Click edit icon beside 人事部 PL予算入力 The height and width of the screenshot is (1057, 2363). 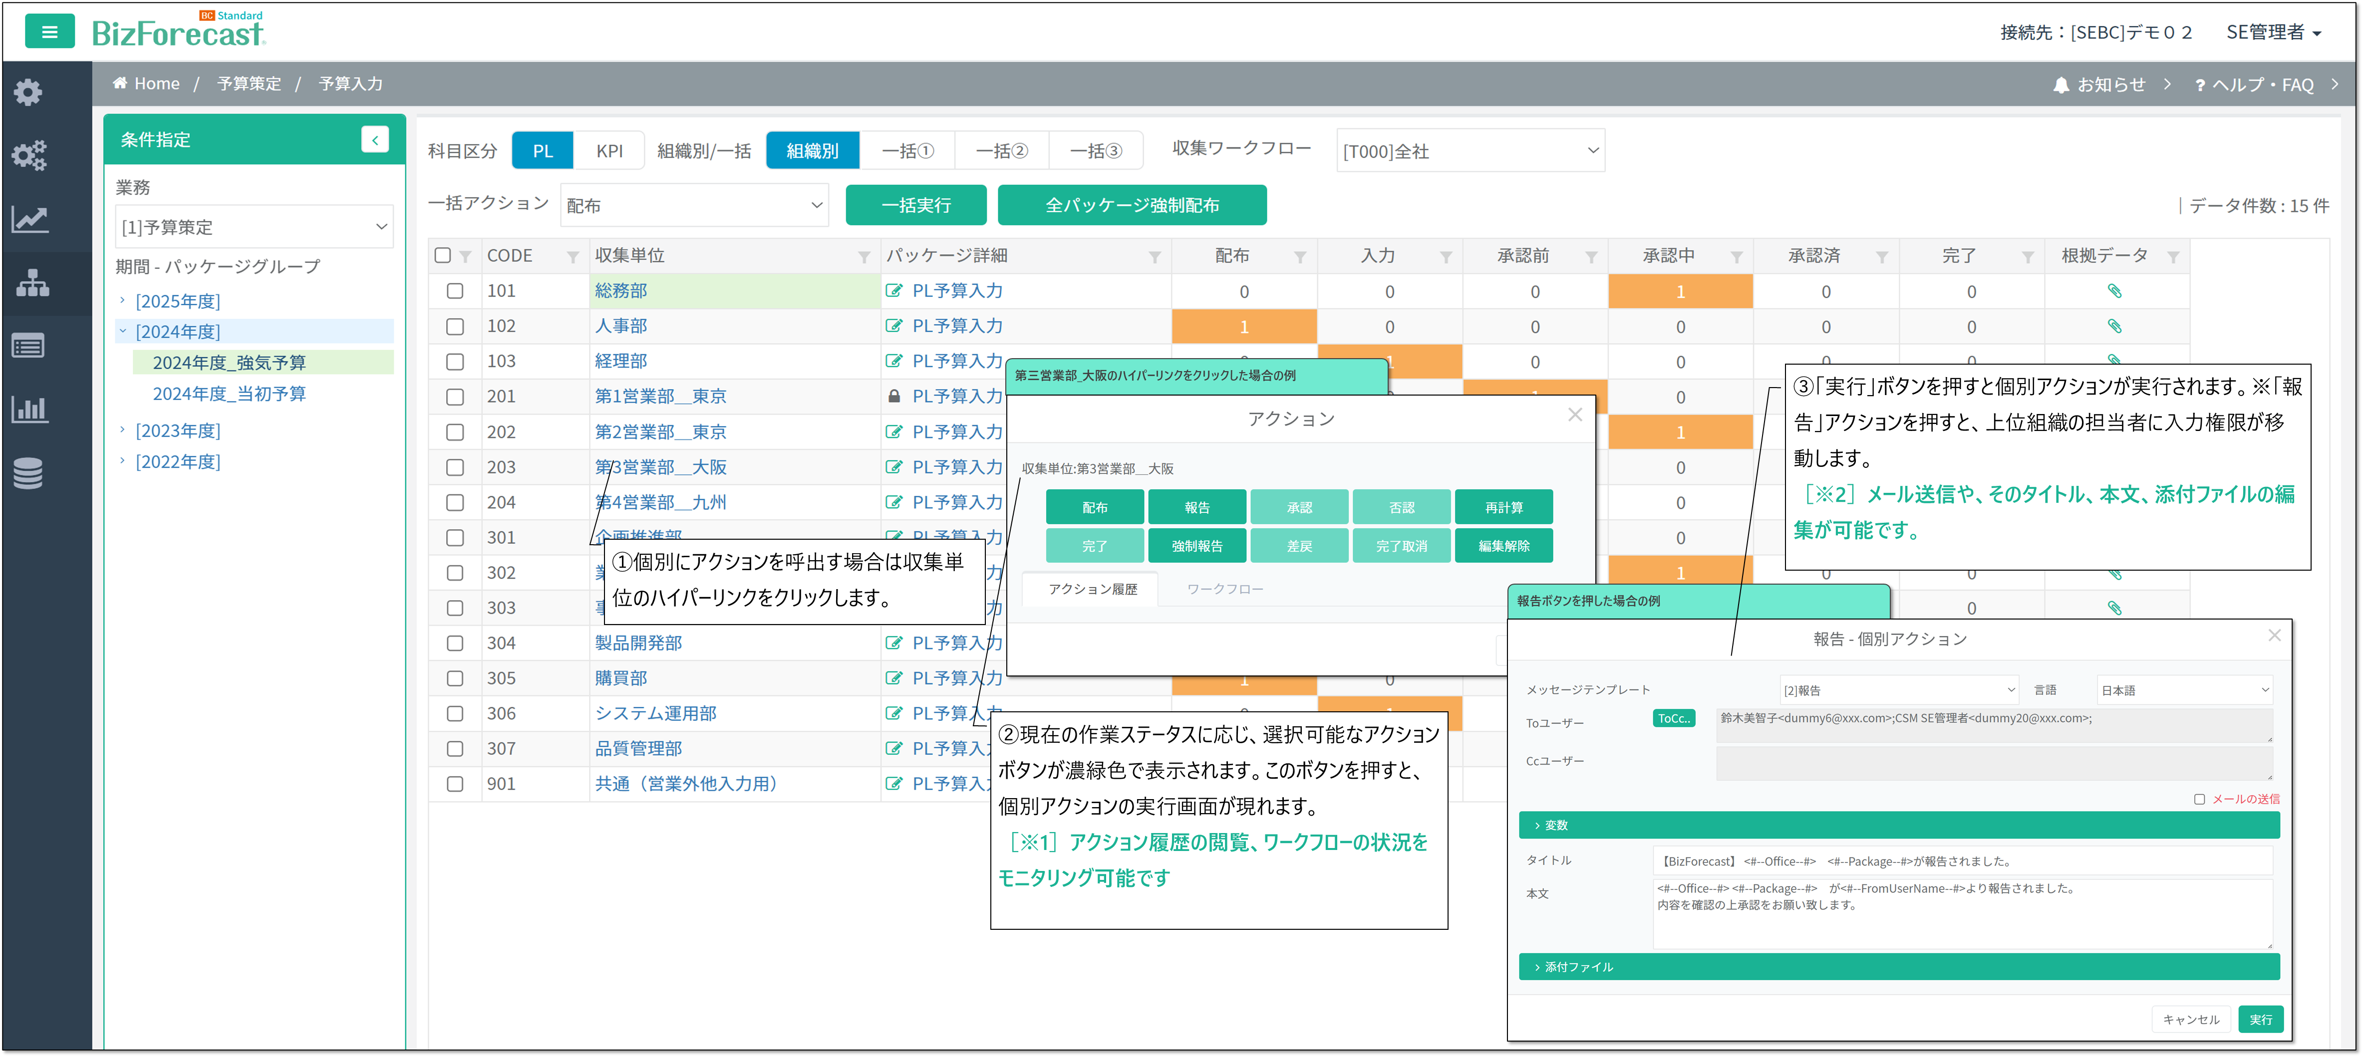click(x=893, y=326)
